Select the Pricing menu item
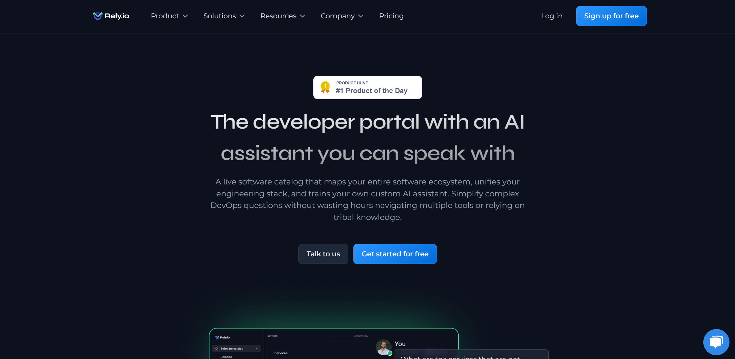 [x=391, y=16]
